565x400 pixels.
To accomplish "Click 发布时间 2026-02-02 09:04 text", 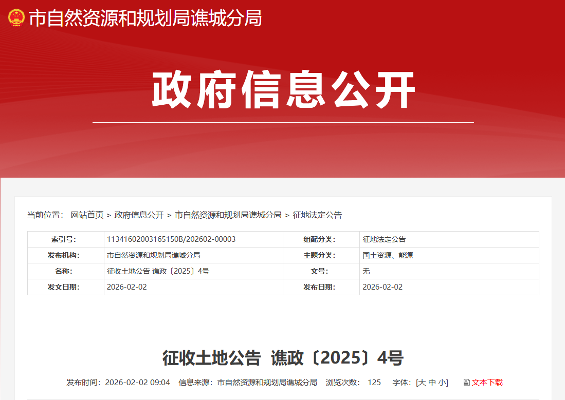I will pos(118,383).
